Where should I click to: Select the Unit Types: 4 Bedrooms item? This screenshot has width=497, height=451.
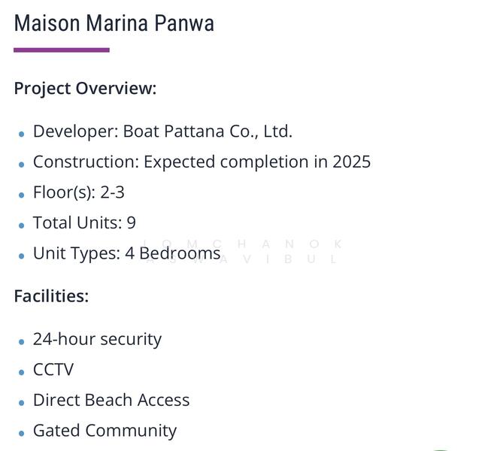click(x=126, y=253)
